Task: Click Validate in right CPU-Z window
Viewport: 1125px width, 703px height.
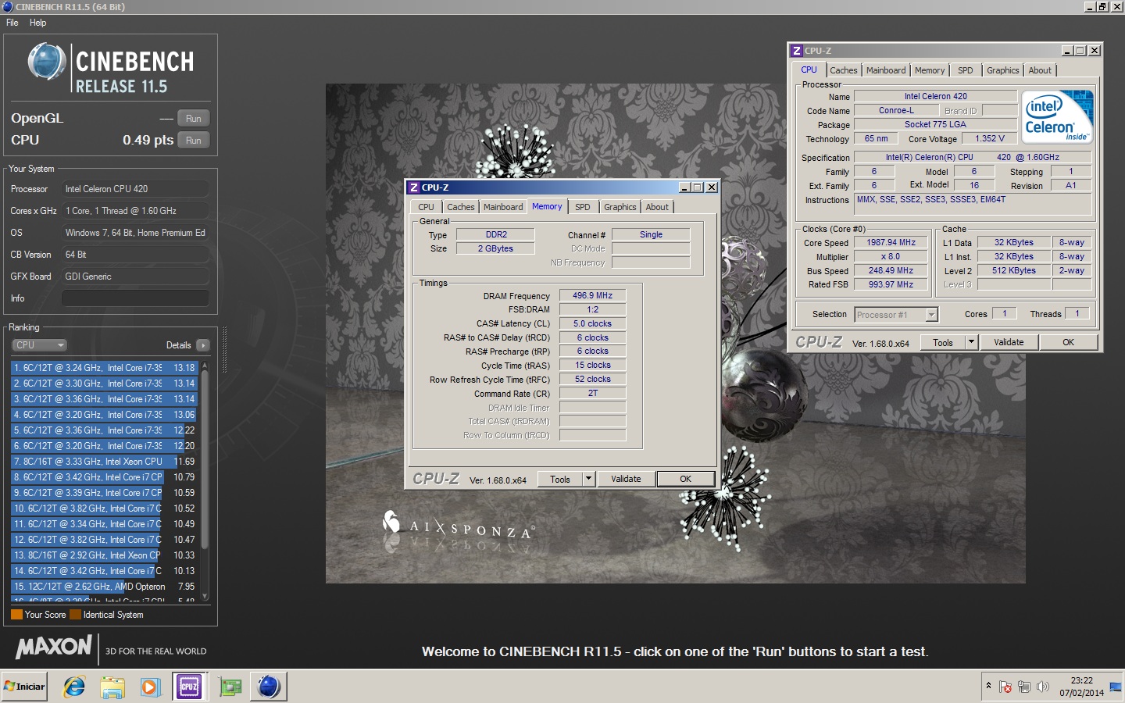Action: coord(1009,343)
